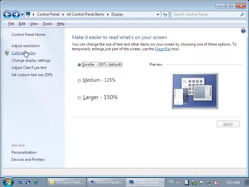This screenshot has width=249, height=187.
Task: Click the document tray icon beside keyboard
Action: pos(186,183)
